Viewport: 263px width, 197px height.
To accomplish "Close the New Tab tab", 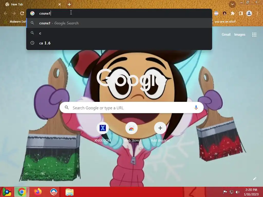I will click(60, 4).
